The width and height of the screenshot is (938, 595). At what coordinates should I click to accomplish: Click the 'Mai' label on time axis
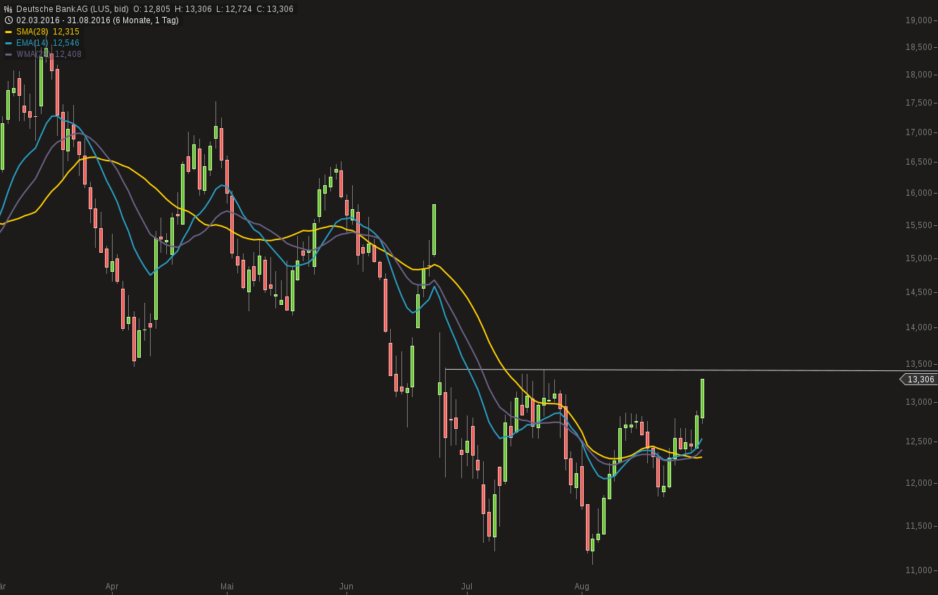[227, 587]
